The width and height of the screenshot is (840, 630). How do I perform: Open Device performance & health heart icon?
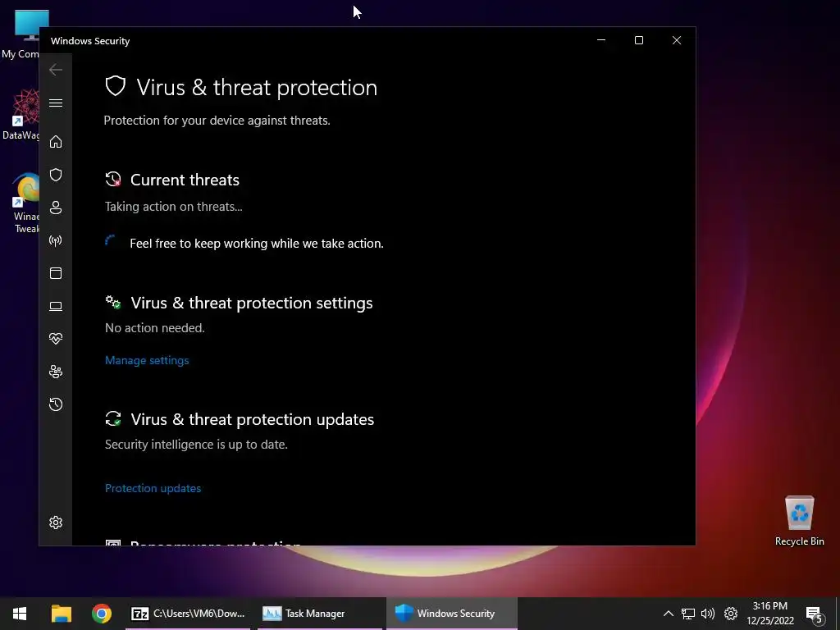56,339
